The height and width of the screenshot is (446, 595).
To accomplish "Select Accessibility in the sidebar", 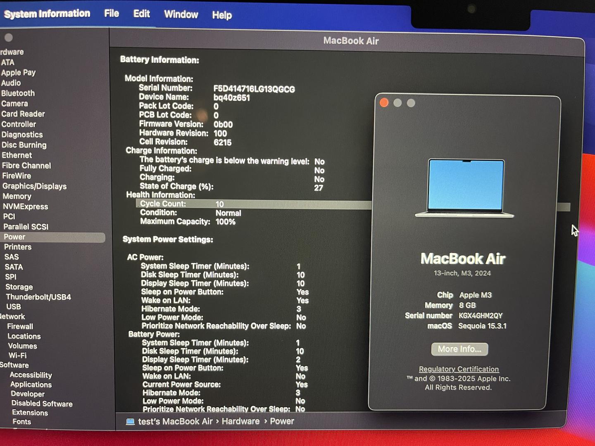I will click(x=31, y=375).
